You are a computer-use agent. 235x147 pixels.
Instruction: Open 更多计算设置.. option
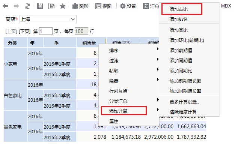click(x=189, y=102)
